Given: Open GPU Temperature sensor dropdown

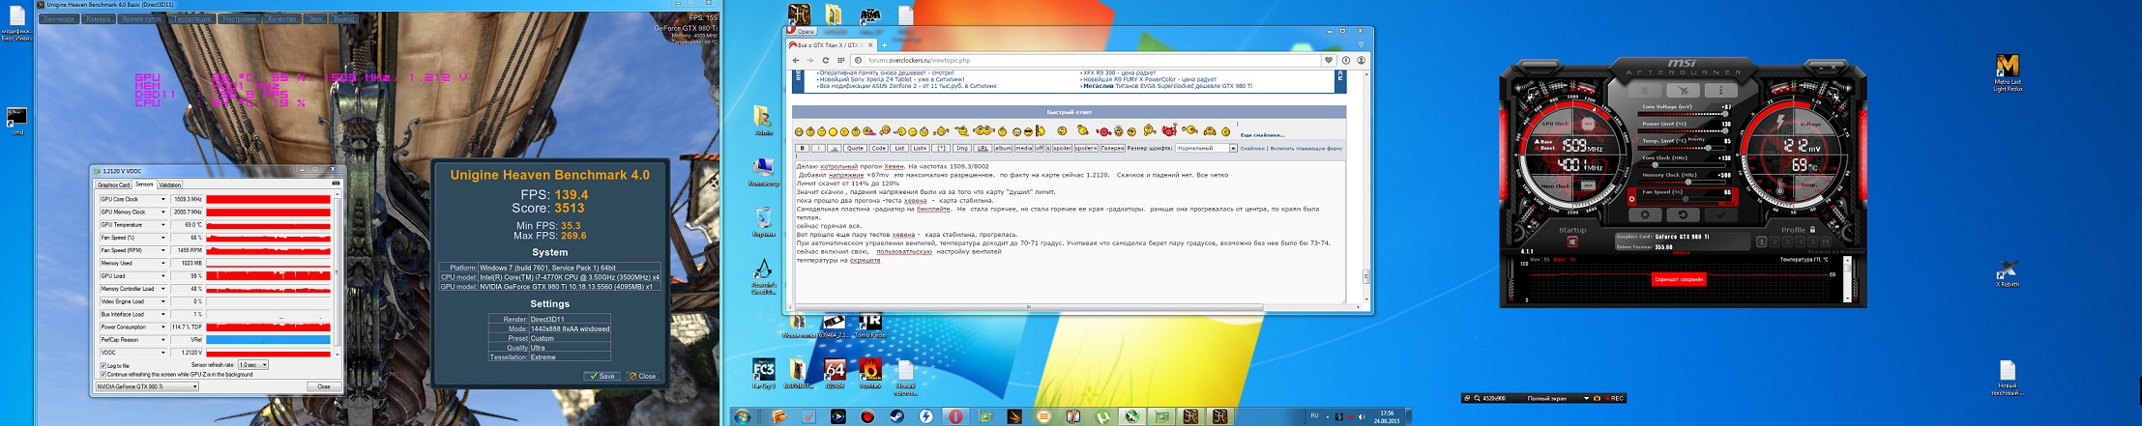Looking at the screenshot, I should 162,225.
